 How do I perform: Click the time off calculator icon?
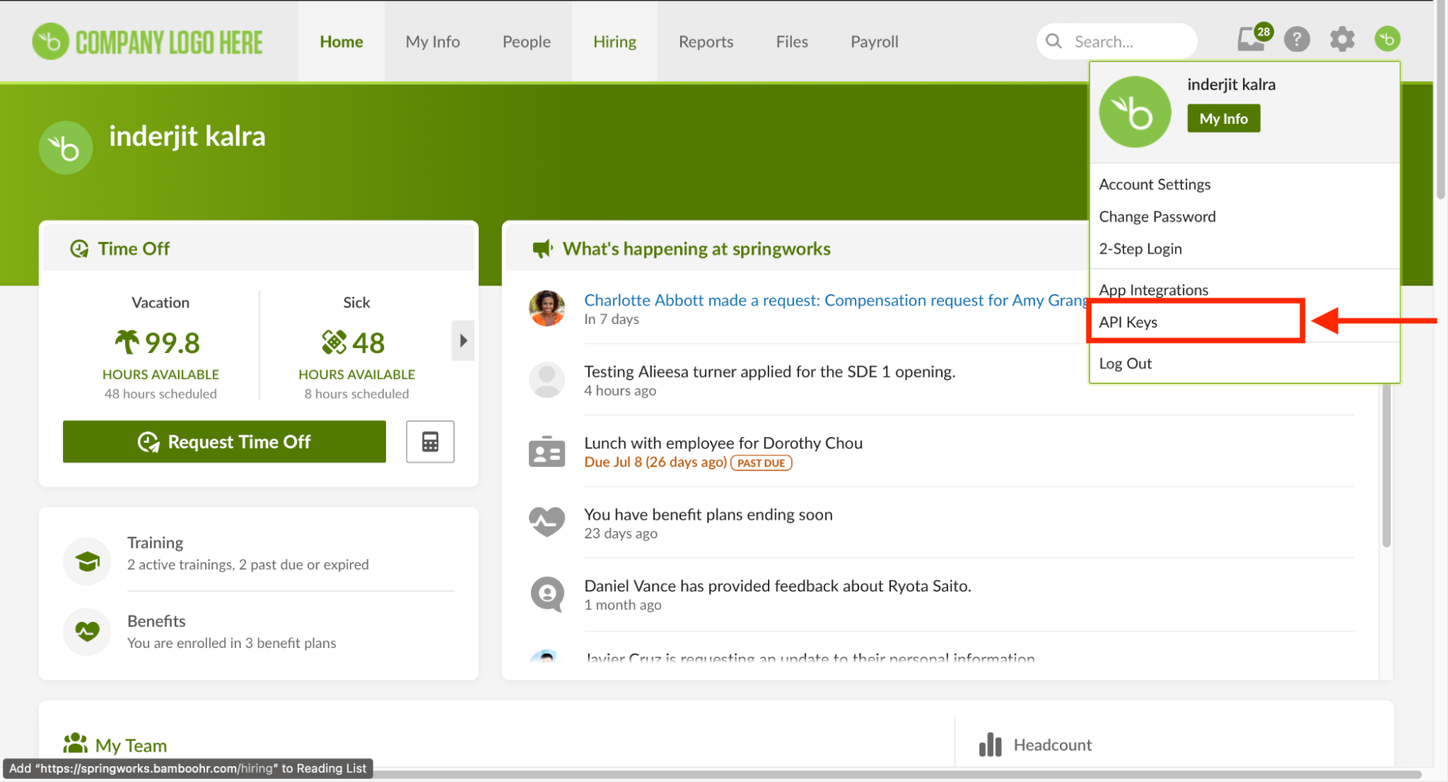click(x=430, y=441)
